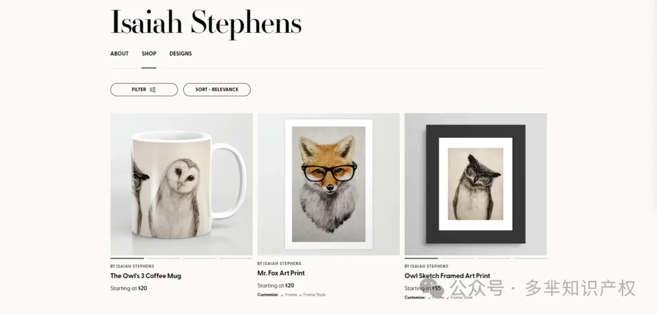Open the Sort - Relevance dropdown
The image size is (657, 315).
[x=217, y=89]
